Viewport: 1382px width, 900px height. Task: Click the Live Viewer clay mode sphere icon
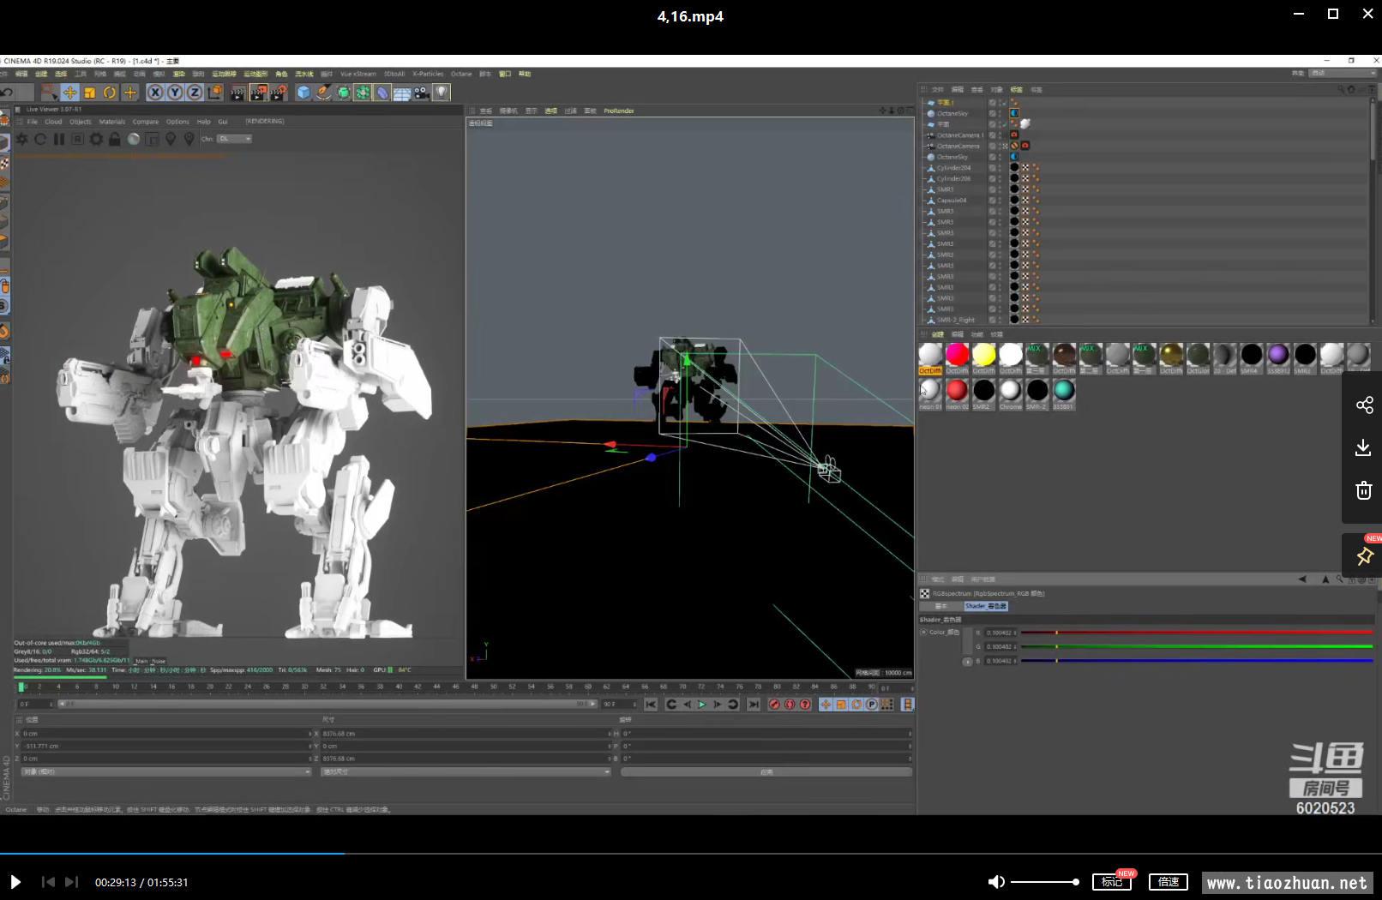click(134, 139)
